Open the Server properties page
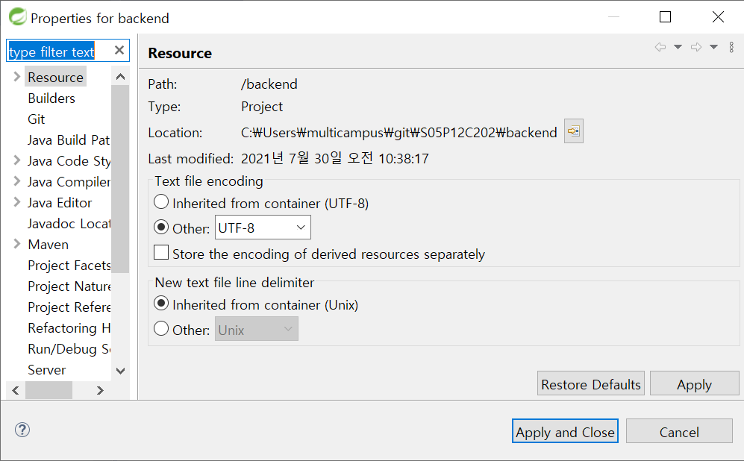This screenshot has width=744, height=461. [46, 369]
